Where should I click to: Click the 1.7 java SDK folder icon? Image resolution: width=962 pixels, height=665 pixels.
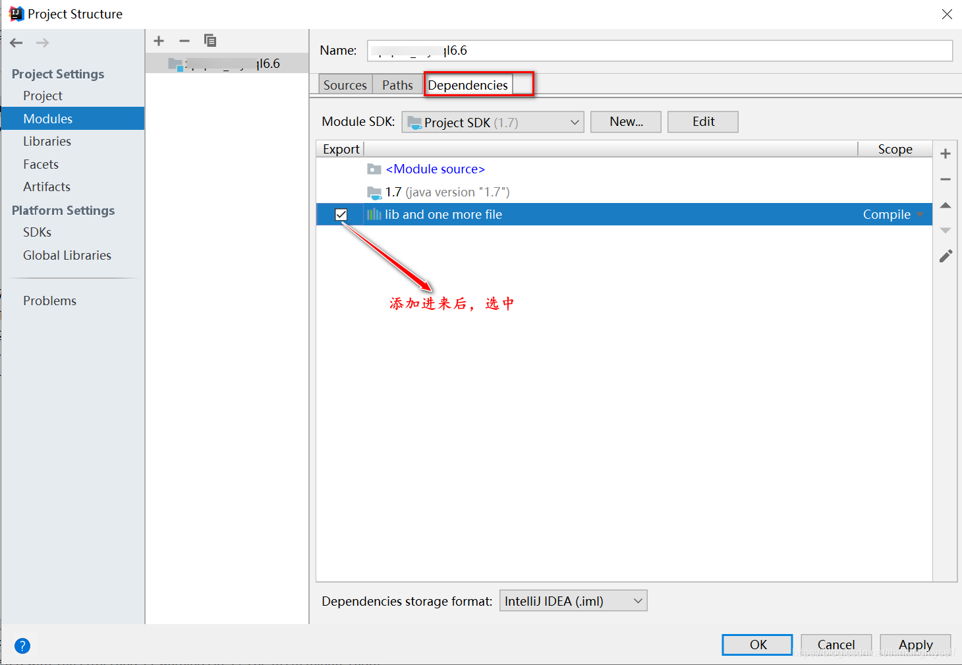(374, 192)
